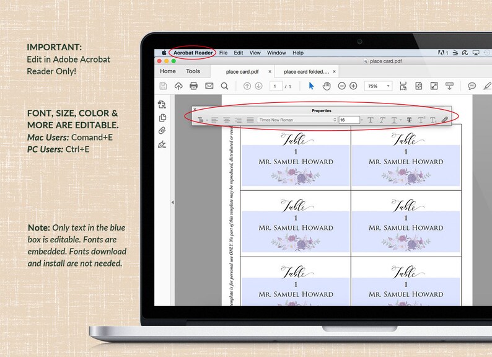The image size is (492, 357).
Task: Select the Hand pan tool
Action: [327, 86]
